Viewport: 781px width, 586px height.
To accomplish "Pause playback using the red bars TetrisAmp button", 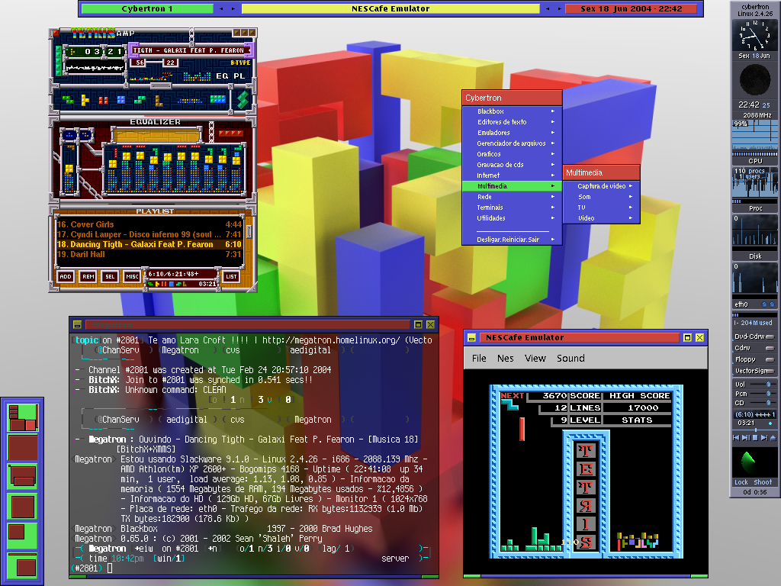I will pos(103,100).
